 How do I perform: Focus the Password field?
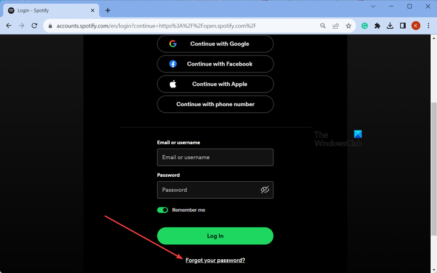click(215, 190)
